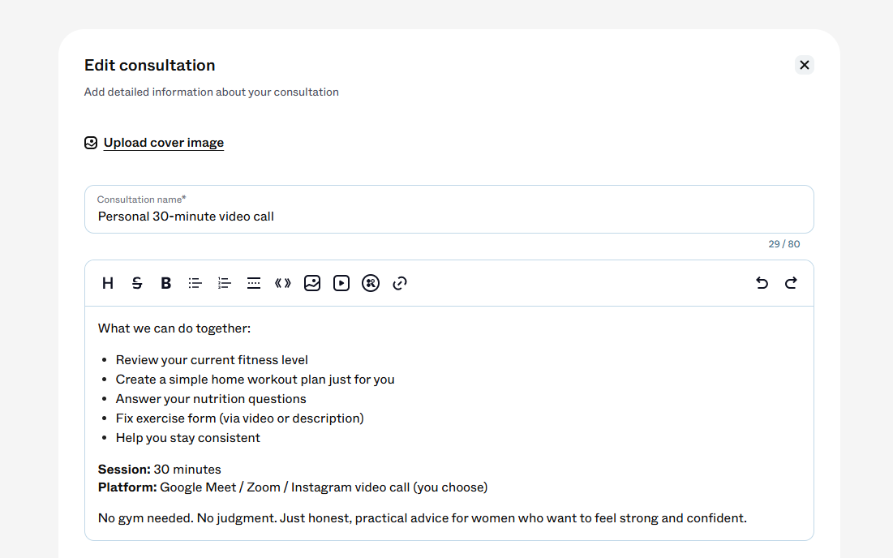
Task: Add a hyperlink with link icon
Action: [400, 283]
